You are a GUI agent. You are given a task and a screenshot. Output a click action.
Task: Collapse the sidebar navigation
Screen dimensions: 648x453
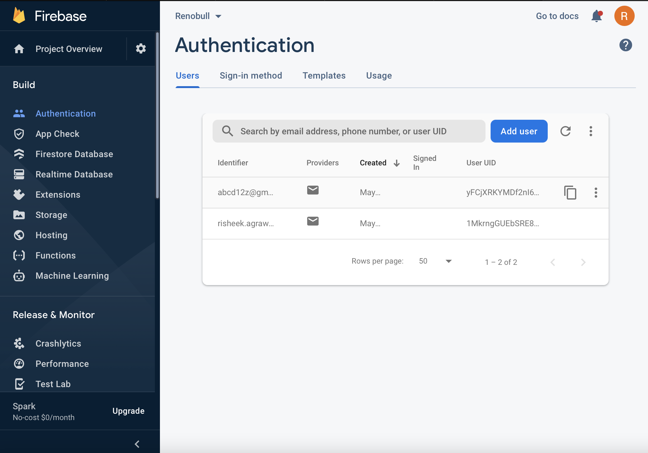[x=137, y=444]
